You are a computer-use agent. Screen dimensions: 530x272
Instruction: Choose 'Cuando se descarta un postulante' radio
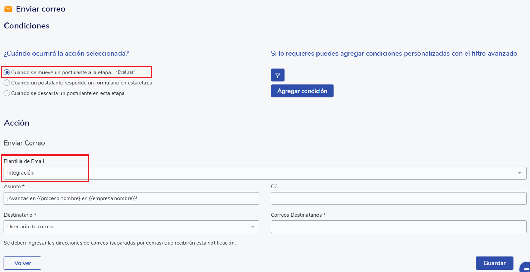(x=7, y=93)
